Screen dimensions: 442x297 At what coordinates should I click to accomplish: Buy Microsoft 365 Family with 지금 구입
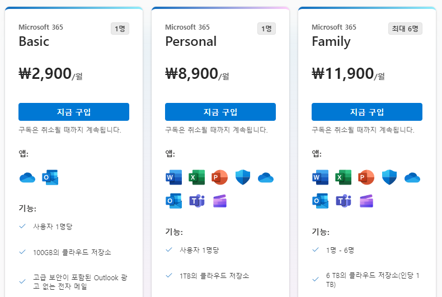click(x=367, y=112)
